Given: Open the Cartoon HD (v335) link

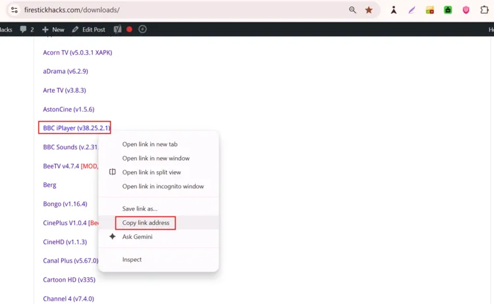Looking at the screenshot, I should click(69, 280).
